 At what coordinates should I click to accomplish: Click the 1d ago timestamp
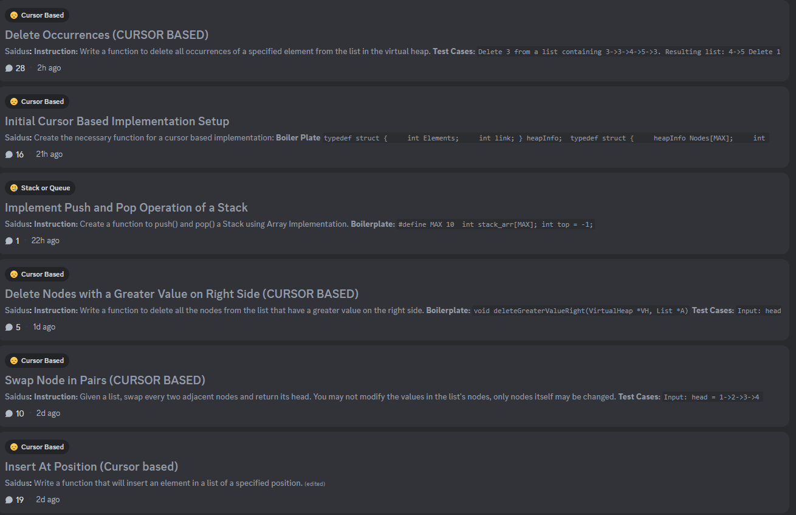[x=44, y=327]
